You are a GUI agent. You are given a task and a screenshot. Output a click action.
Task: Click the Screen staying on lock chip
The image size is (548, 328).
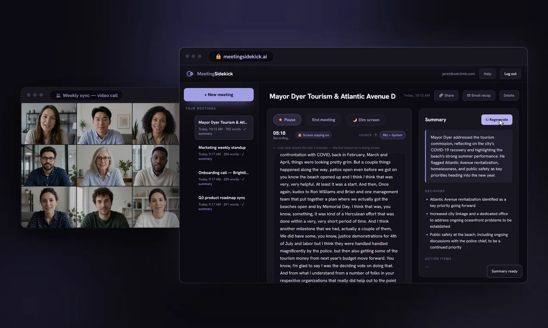pyautogui.click(x=313, y=135)
